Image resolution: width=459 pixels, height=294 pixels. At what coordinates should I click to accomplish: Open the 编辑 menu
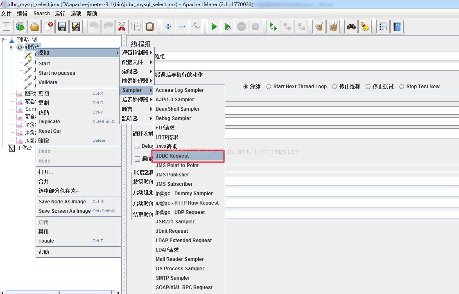[x=22, y=13]
